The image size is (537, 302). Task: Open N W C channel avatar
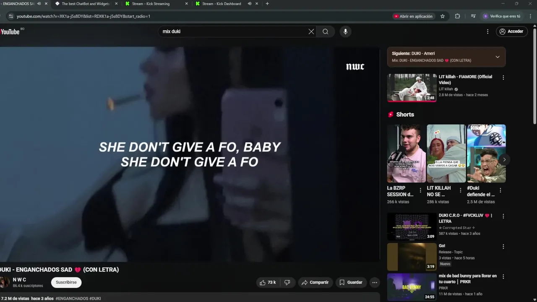point(4,282)
